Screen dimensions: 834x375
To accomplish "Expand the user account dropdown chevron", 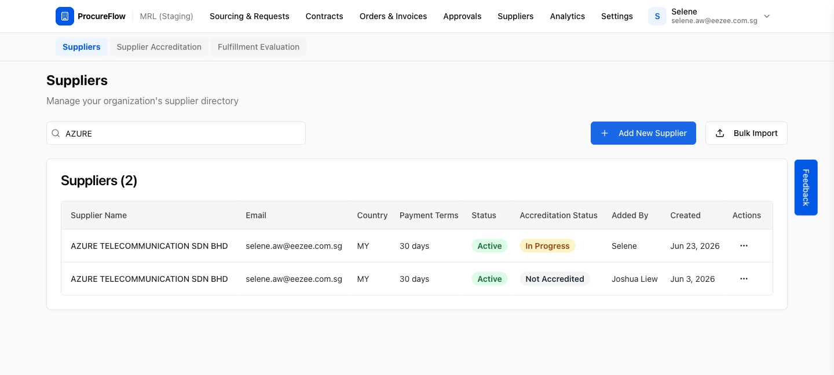I will tap(767, 16).
